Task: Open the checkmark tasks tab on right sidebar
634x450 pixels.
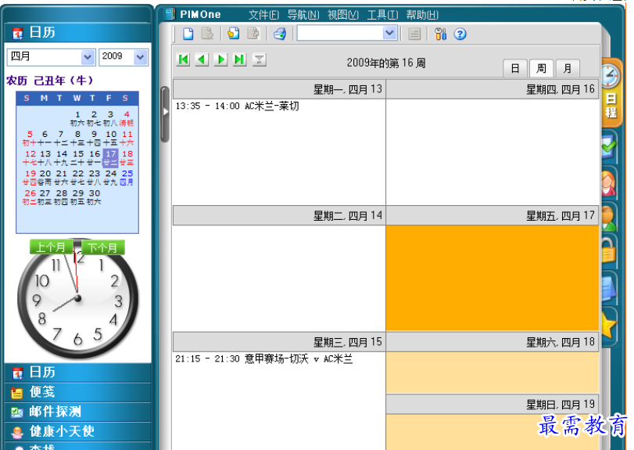Action: click(609, 146)
